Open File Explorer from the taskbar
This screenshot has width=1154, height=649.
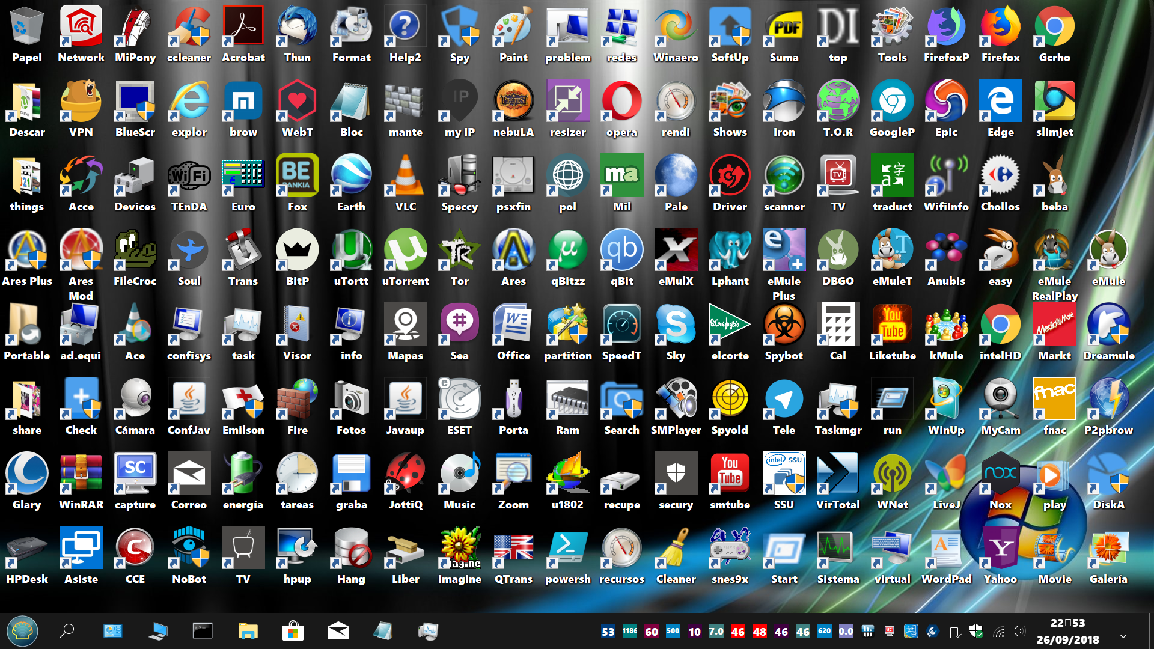(248, 631)
